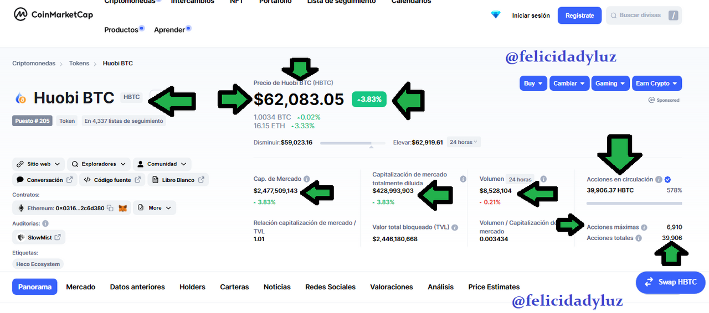Open the Conversación link
Viewport: 709px width, 313px height.
coord(45,180)
